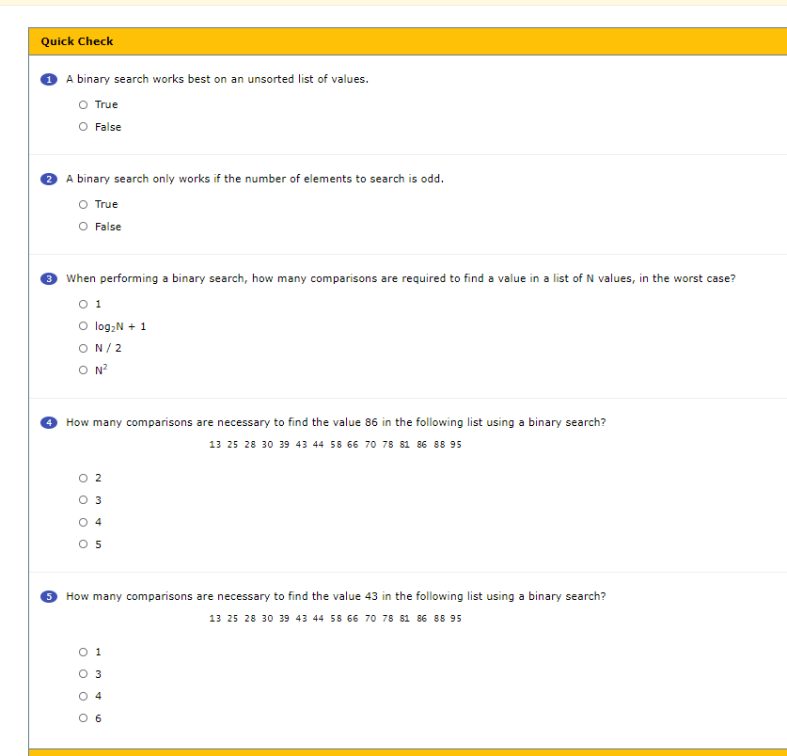The width and height of the screenshot is (787, 756).
Task: Select answer 5 for question 4
Action: (83, 543)
